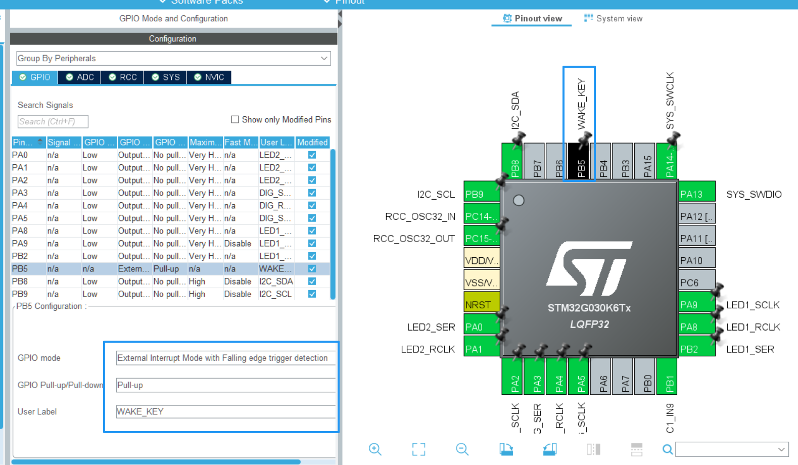
Task: Toggle the Modified checkbox for PB8
Action: click(312, 282)
